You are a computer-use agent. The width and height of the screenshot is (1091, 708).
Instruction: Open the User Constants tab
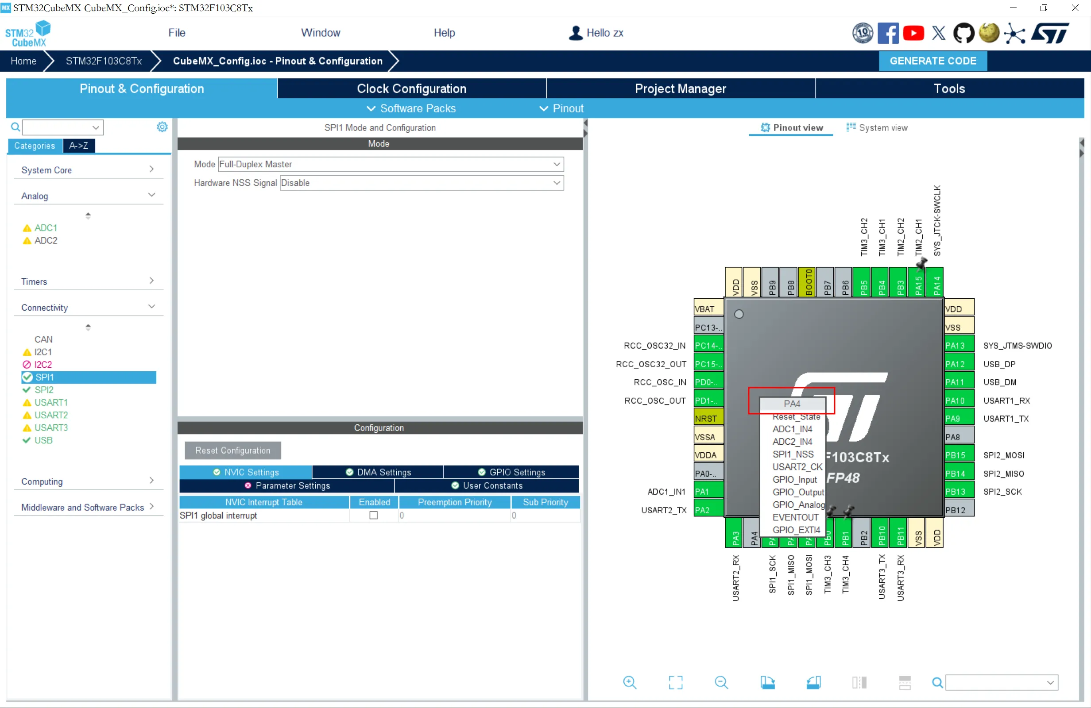click(x=487, y=486)
